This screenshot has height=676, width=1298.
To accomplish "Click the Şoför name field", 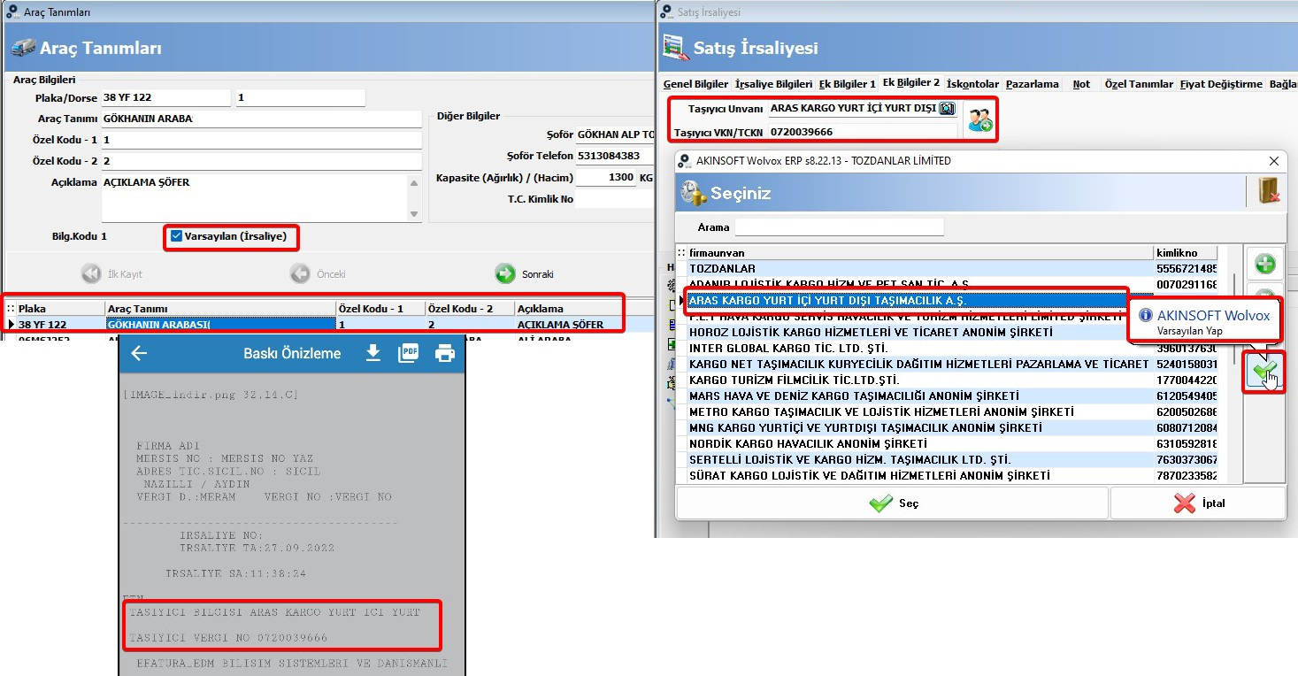I will tap(615, 134).
